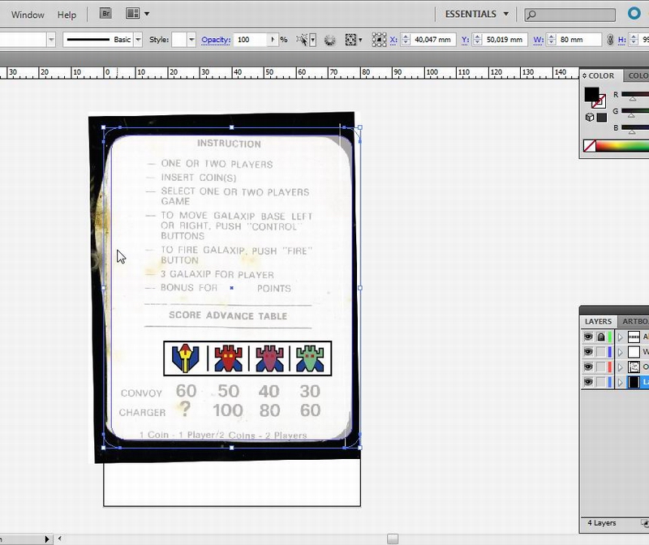Click the Reference Point grid icon
Screen dimensions: 649x545
(379, 40)
